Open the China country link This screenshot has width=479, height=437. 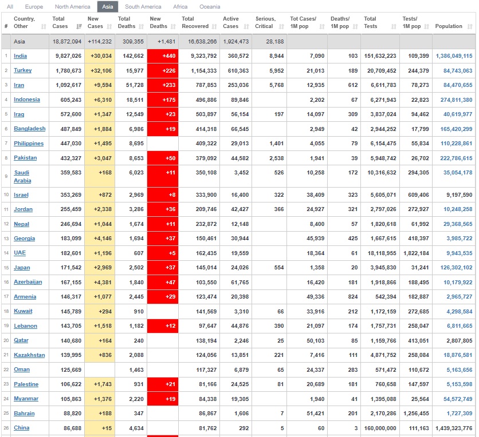click(x=22, y=428)
